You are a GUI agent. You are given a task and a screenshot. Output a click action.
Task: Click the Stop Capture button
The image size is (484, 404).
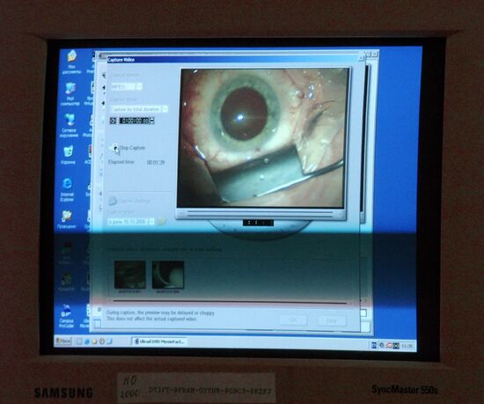point(128,148)
